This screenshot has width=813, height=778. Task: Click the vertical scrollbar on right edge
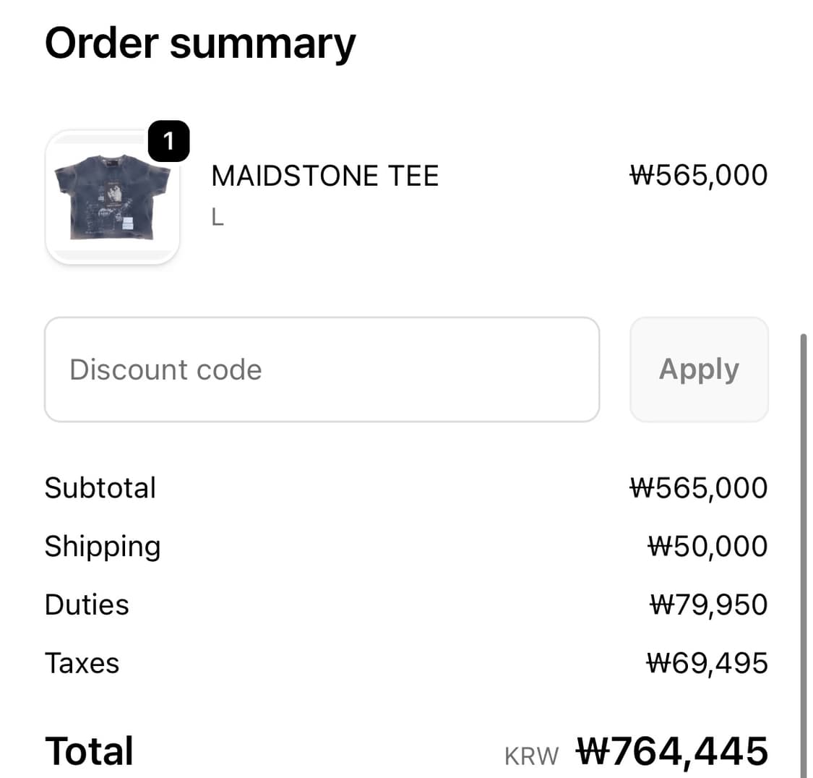[x=803, y=550]
